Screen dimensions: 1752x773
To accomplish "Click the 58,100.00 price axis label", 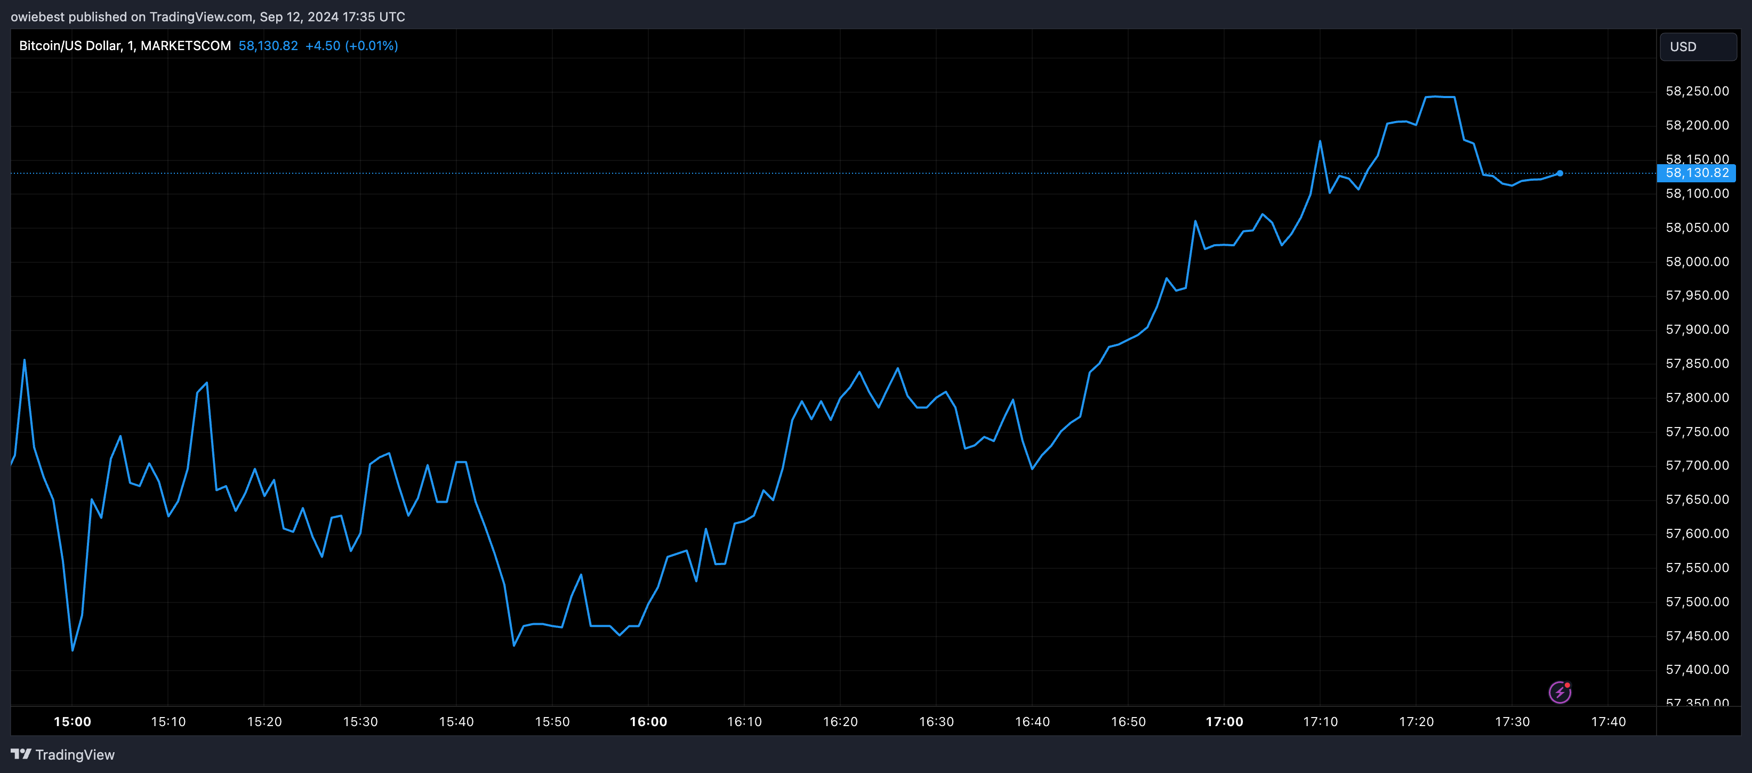I will [x=1697, y=193].
